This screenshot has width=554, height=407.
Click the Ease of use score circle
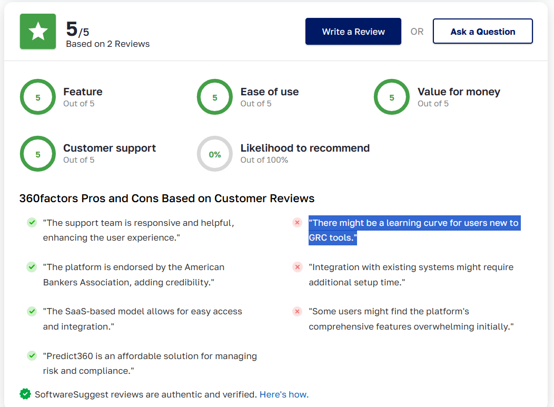215,97
